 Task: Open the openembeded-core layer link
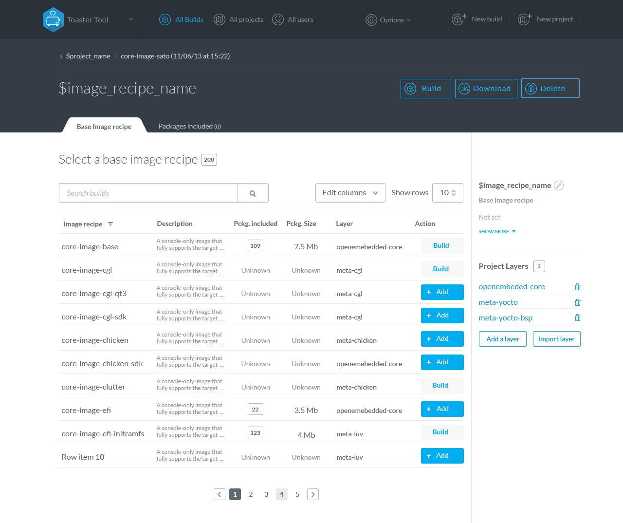[512, 287]
